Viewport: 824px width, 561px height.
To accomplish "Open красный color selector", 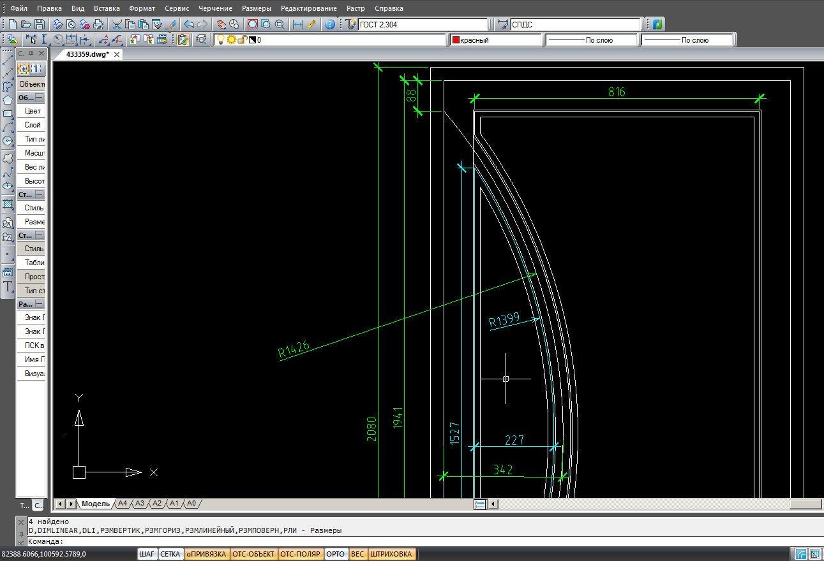I will pos(496,40).
